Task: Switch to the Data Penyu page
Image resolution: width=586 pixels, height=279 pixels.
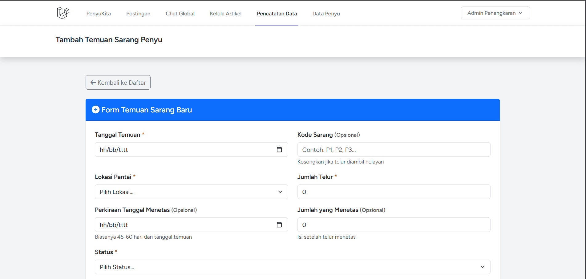Action: click(326, 14)
